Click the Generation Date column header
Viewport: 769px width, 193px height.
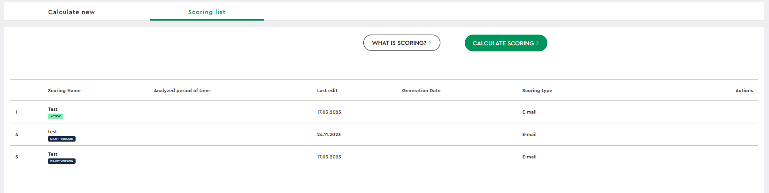pyautogui.click(x=421, y=91)
